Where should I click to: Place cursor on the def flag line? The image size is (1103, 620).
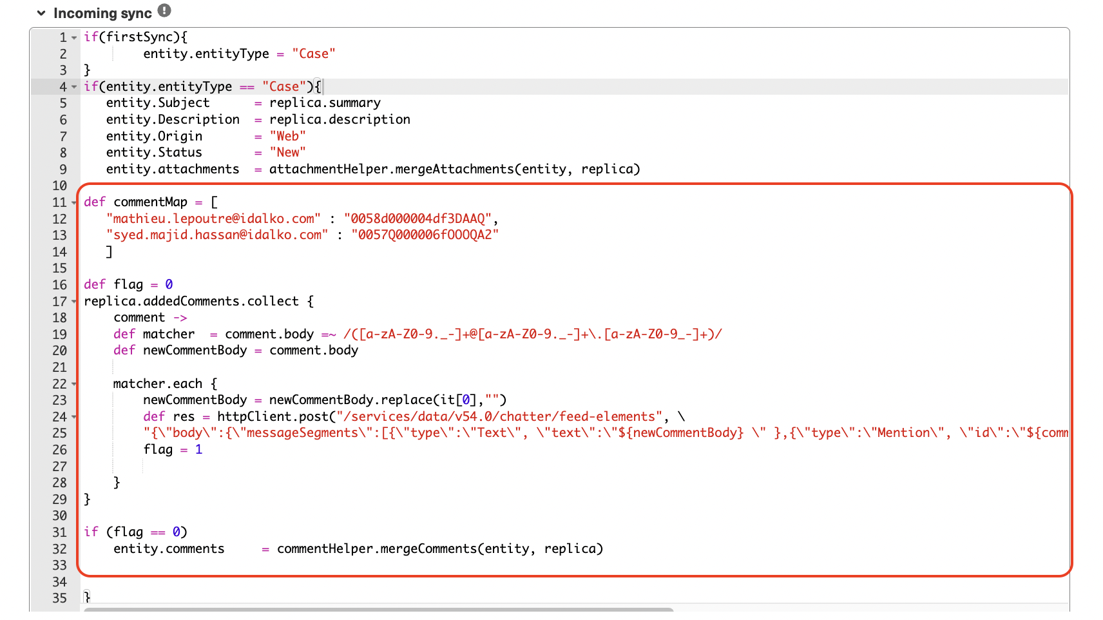click(x=129, y=284)
